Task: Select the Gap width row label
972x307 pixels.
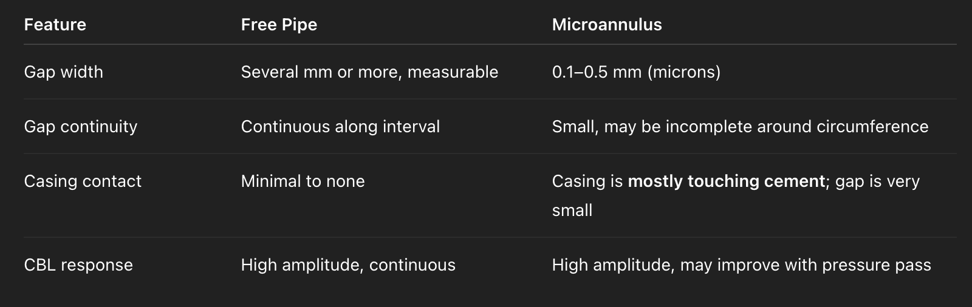Action: (63, 72)
